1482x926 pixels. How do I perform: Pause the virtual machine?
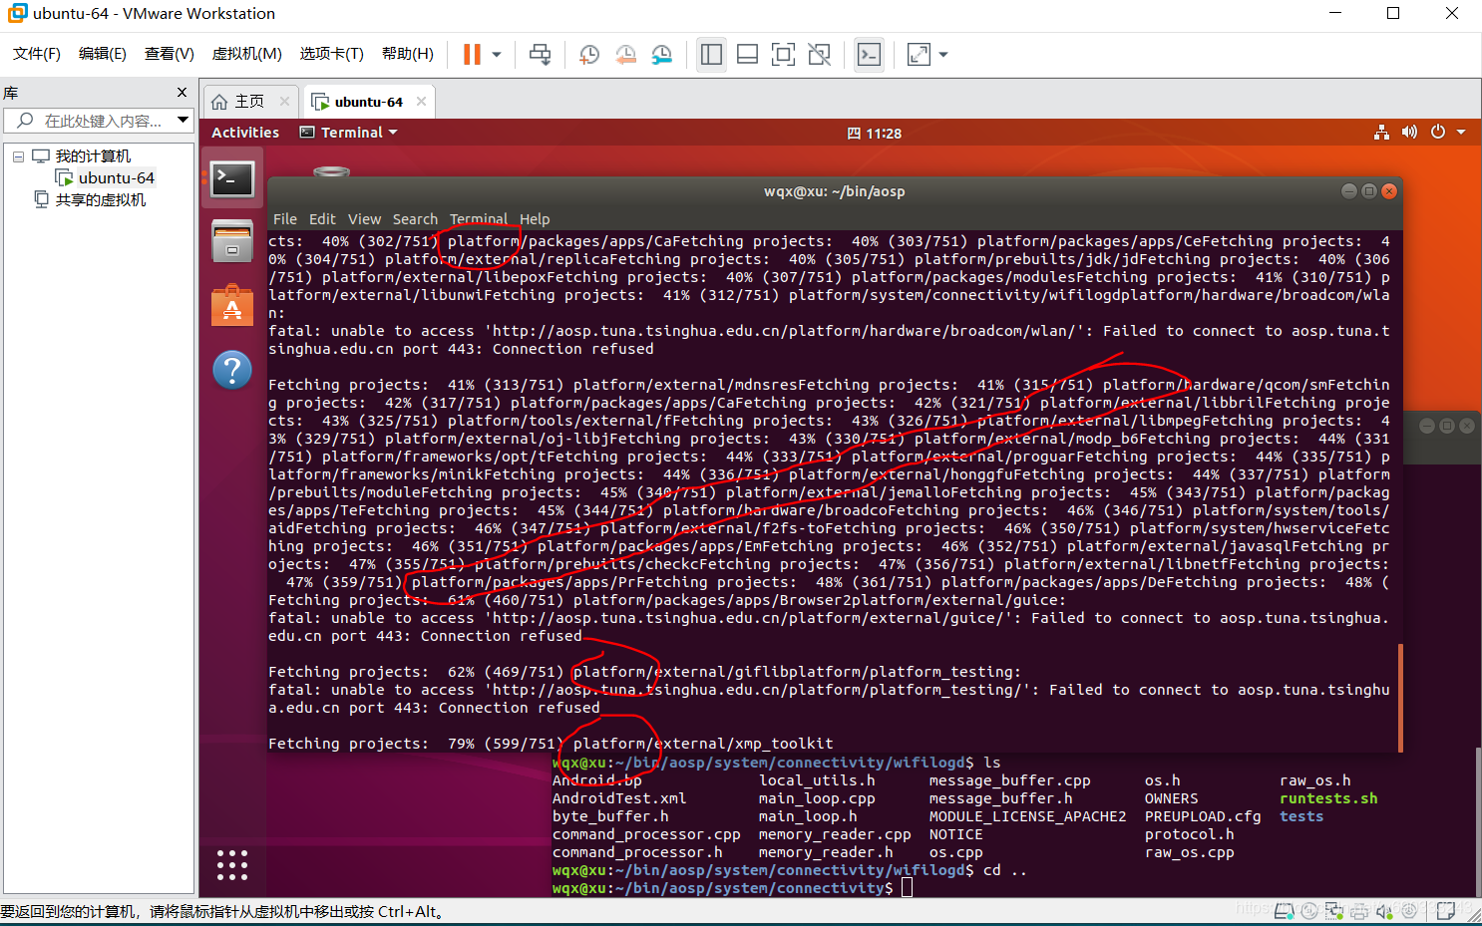point(473,55)
